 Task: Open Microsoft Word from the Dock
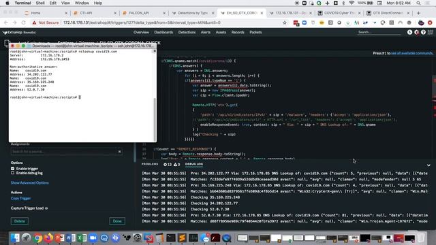click(71, 238)
